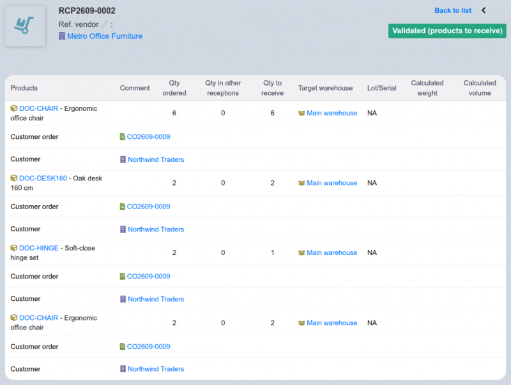Open the DOC-DESK160 product link

tap(43, 178)
